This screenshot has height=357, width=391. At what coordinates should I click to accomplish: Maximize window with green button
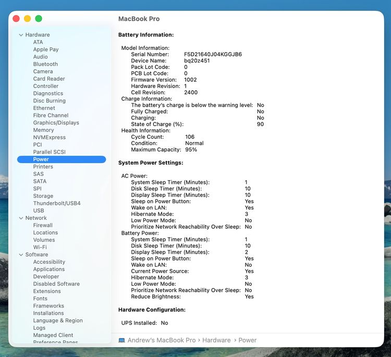39,19
